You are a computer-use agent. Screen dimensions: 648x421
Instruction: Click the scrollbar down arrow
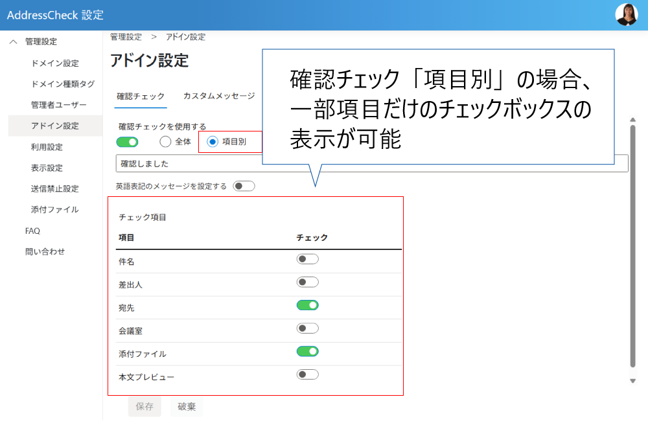(632, 381)
